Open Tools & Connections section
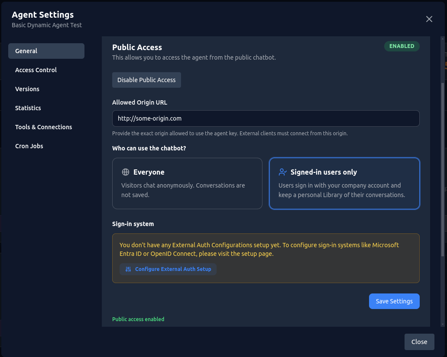The width and height of the screenshot is (447, 357). tap(46, 127)
